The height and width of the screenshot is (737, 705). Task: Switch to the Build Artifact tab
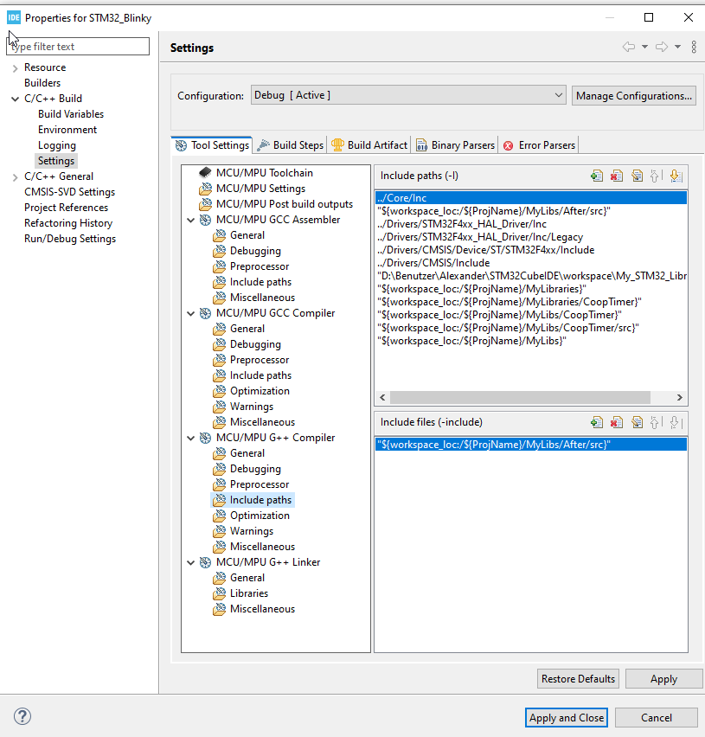click(x=369, y=145)
